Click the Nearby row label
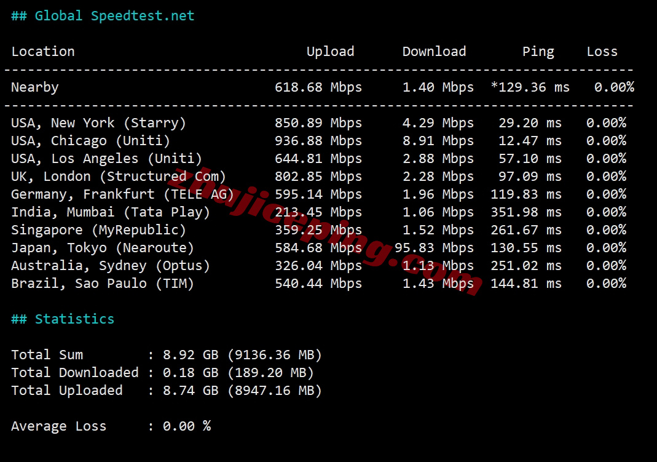 pyautogui.click(x=35, y=87)
